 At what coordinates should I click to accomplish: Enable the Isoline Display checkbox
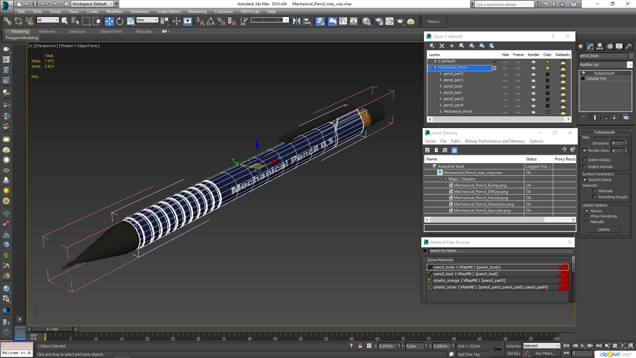pyautogui.click(x=584, y=160)
